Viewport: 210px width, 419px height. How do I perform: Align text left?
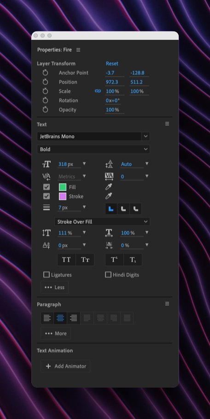point(47,318)
